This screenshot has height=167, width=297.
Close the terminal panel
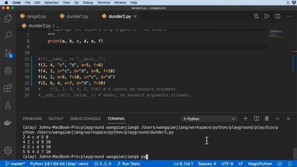(288, 119)
